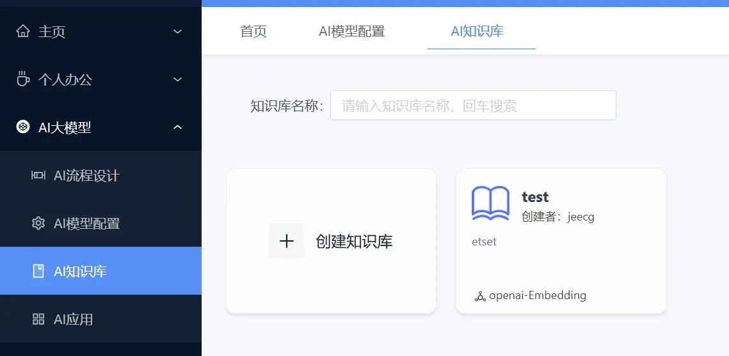This screenshot has height=356, width=729.
Task: Click the coffee cup icon for 个人办公
Action: tap(23, 79)
